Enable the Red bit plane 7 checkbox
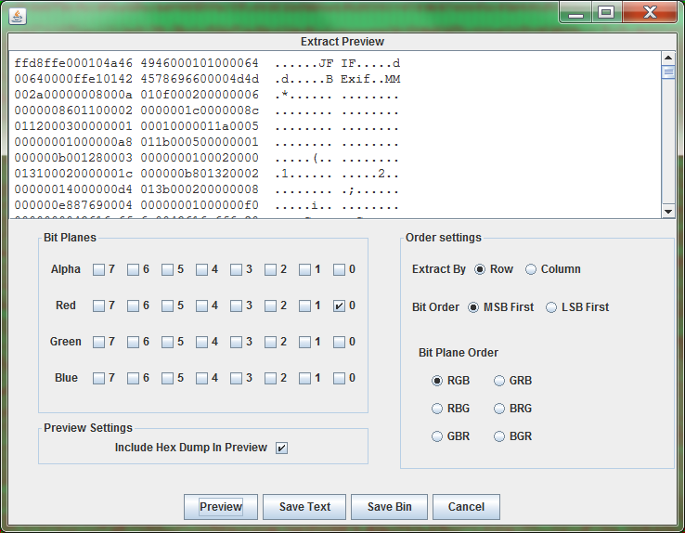685x533 pixels. click(98, 305)
